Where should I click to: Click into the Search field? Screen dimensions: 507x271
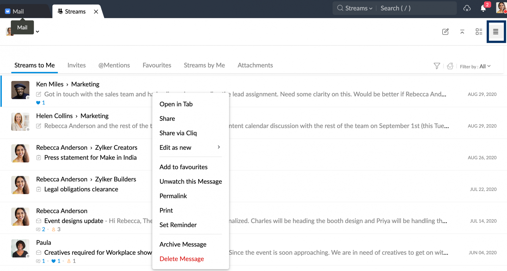tap(416, 8)
